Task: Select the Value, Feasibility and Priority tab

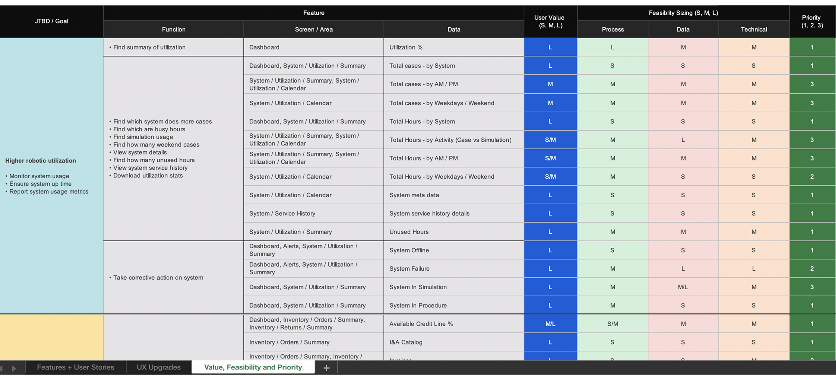Action: 253,367
